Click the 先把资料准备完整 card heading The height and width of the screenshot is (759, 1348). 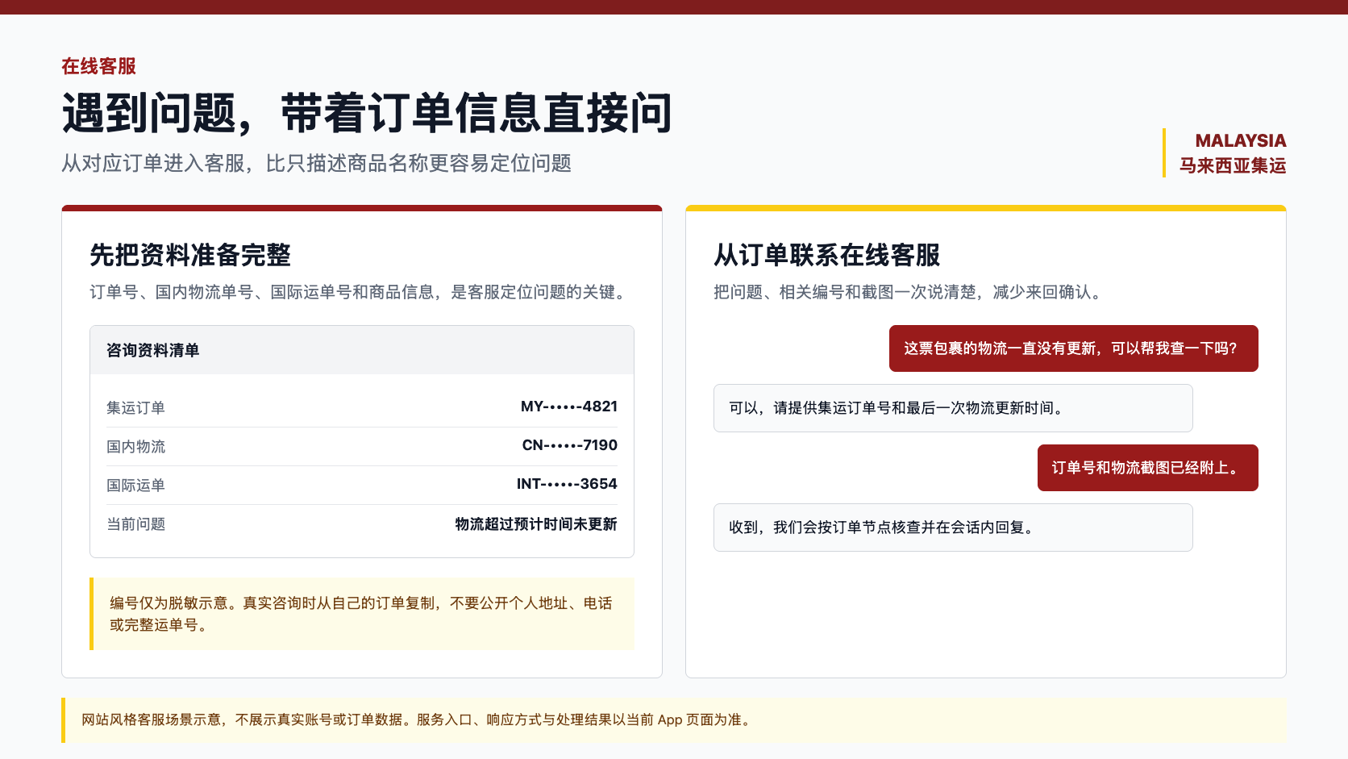click(190, 255)
